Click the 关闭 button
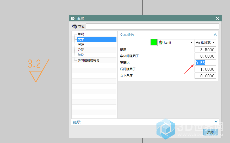The width and height of the screenshot is (230, 143). (210, 132)
